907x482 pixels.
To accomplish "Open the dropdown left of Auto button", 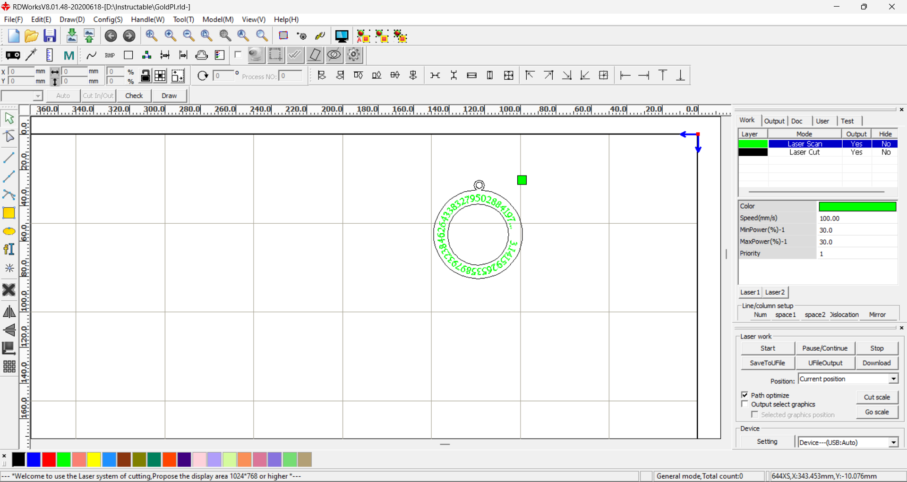I will pyautogui.click(x=38, y=96).
